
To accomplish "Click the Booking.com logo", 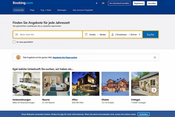I will [x=23, y=3].
